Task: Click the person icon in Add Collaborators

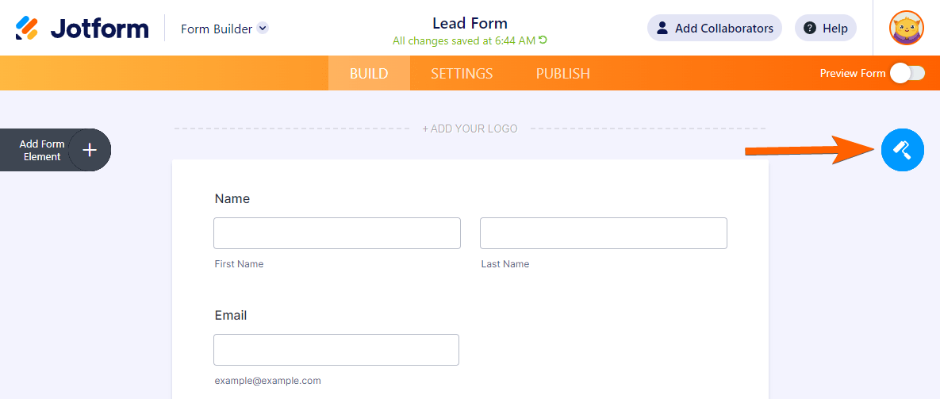Action: [662, 29]
